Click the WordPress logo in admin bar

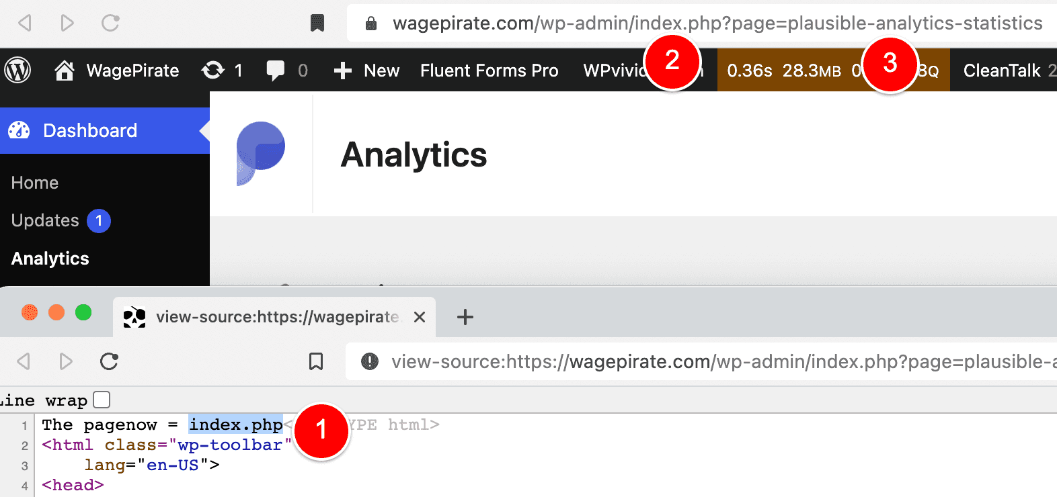(x=17, y=70)
